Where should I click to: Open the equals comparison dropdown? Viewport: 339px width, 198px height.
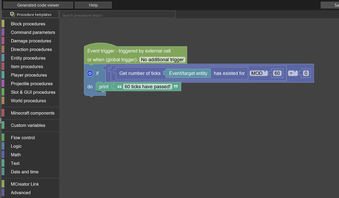(293, 73)
